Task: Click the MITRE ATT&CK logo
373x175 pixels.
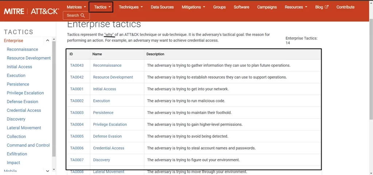Action: pos(31,11)
